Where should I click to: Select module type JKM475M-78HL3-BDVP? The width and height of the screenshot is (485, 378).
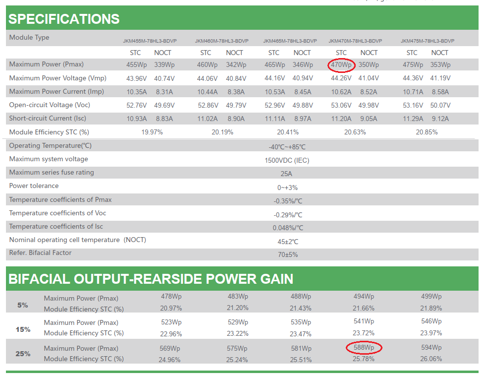coord(428,41)
